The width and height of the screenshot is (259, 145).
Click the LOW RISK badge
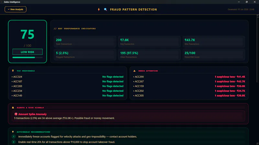pyautogui.click(x=28, y=52)
